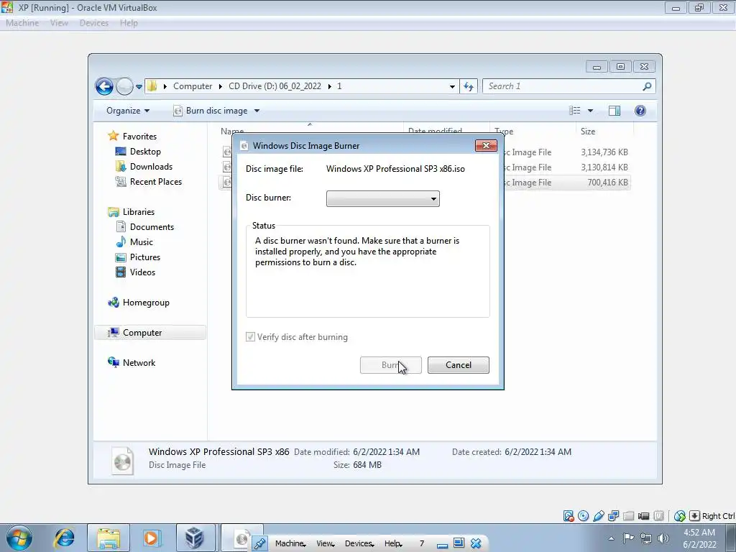The width and height of the screenshot is (736, 552).
Task: Click mini toolbar close X icon
Action: tap(476, 543)
